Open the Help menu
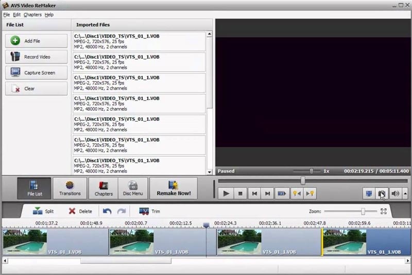 (49, 15)
